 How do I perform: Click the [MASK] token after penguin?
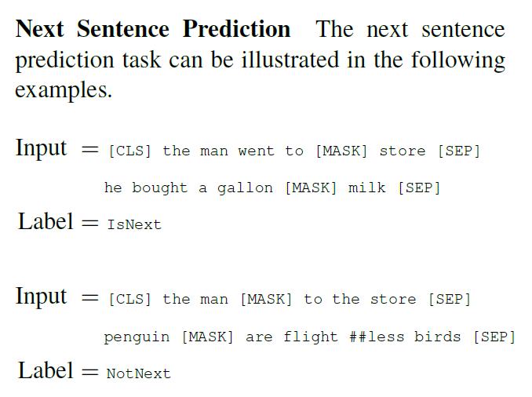click(x=208, y=337)
